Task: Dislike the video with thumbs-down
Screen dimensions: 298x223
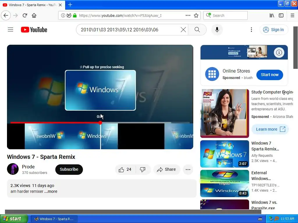Action: click(143, 169)
